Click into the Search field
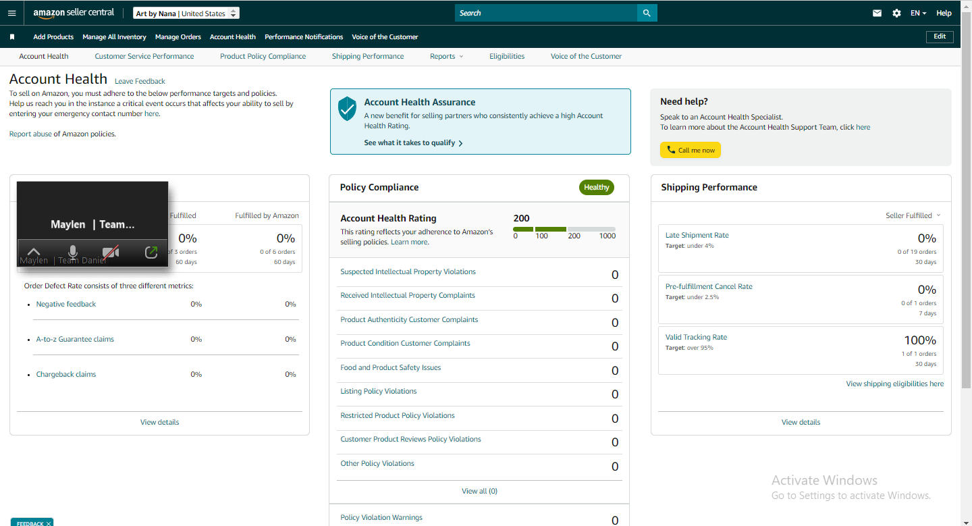972x526 pixels. (x=546, y=13)
